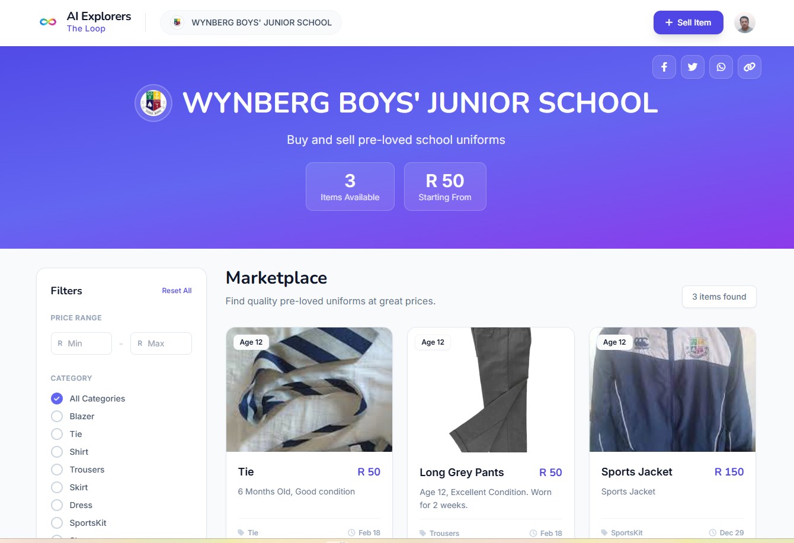Share the page on Facebook

pyautogui.click(x=664, y=67)
